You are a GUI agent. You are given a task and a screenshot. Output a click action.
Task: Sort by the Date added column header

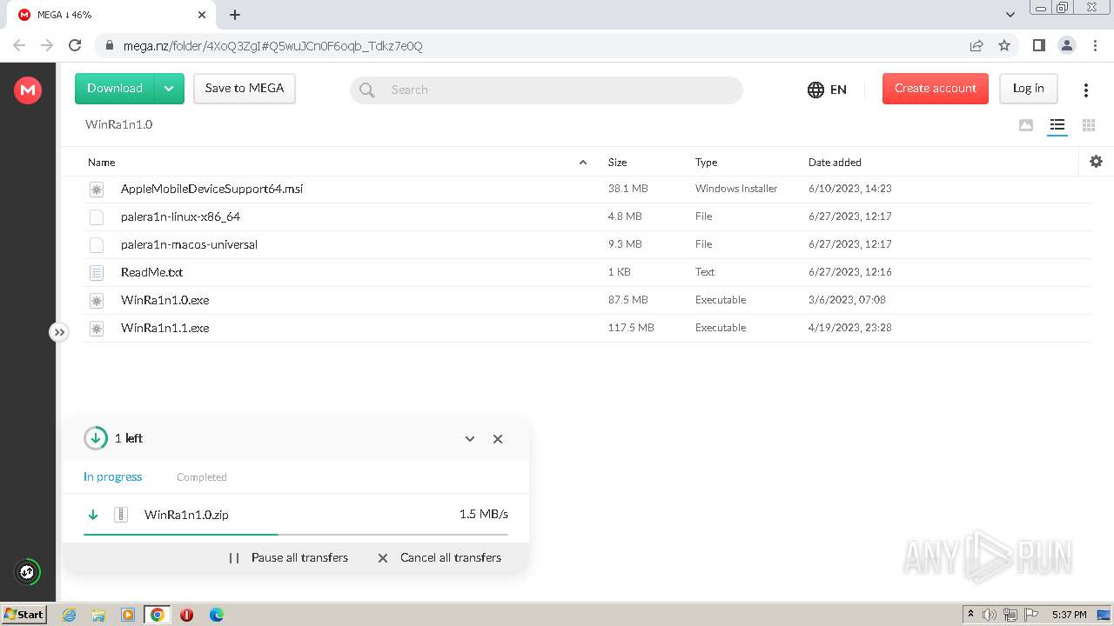(x=835, y=162)
